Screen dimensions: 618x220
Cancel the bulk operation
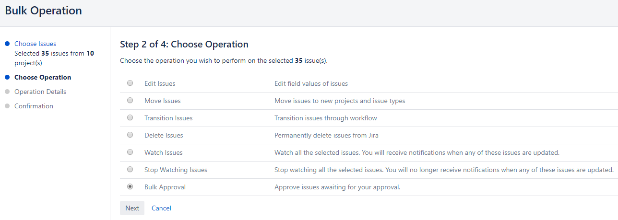(x=161, y=208)
